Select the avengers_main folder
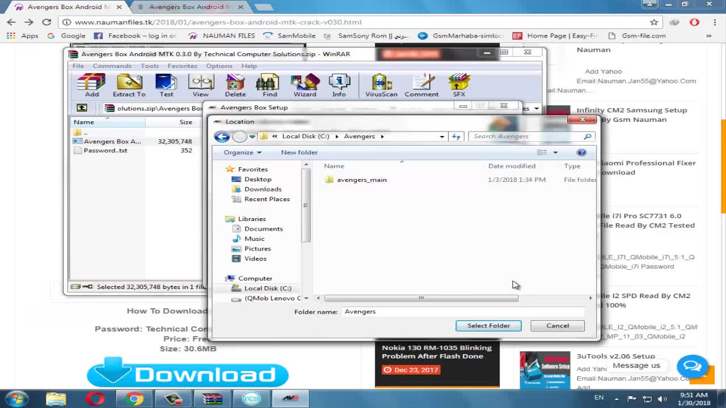726x408 pixels. coord(356,180)
